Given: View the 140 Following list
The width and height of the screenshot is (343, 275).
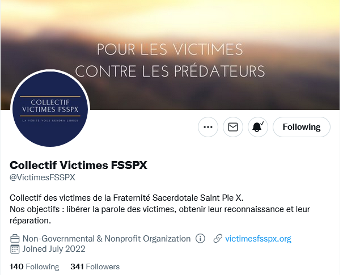Looking at the screenshot, I should tap(35, 266).
